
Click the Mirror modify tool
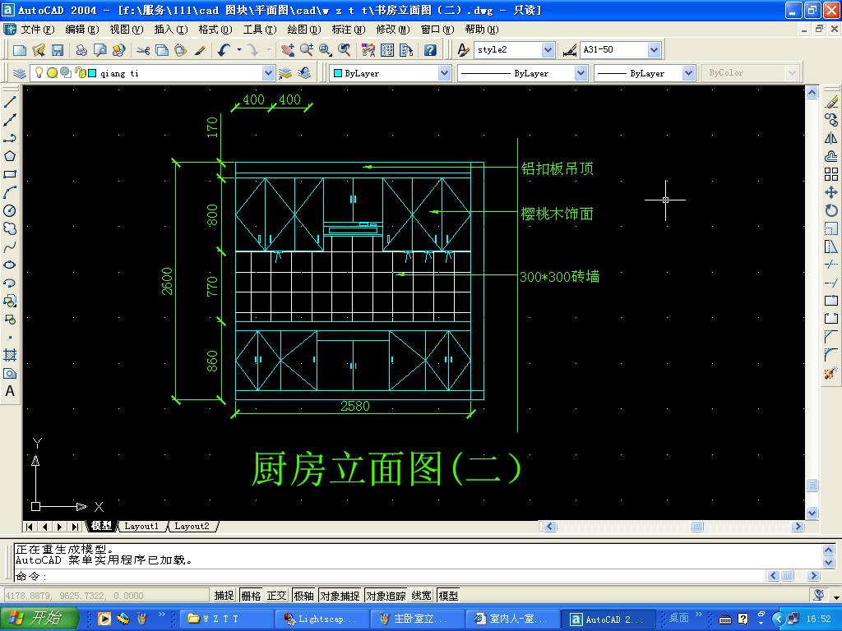831,138
